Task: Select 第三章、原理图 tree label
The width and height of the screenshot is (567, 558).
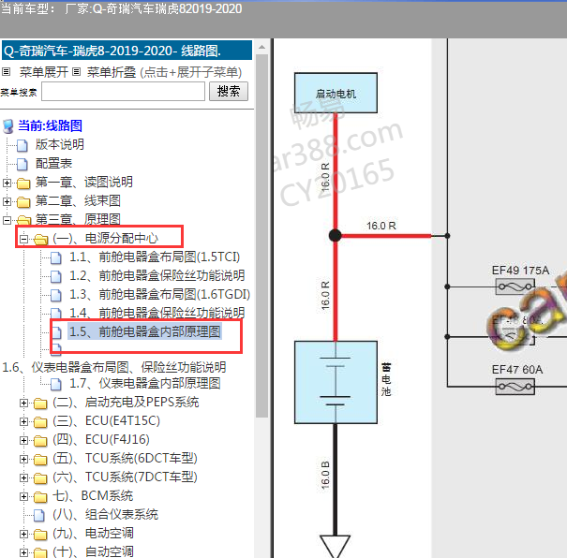Action: click(78, 219)
